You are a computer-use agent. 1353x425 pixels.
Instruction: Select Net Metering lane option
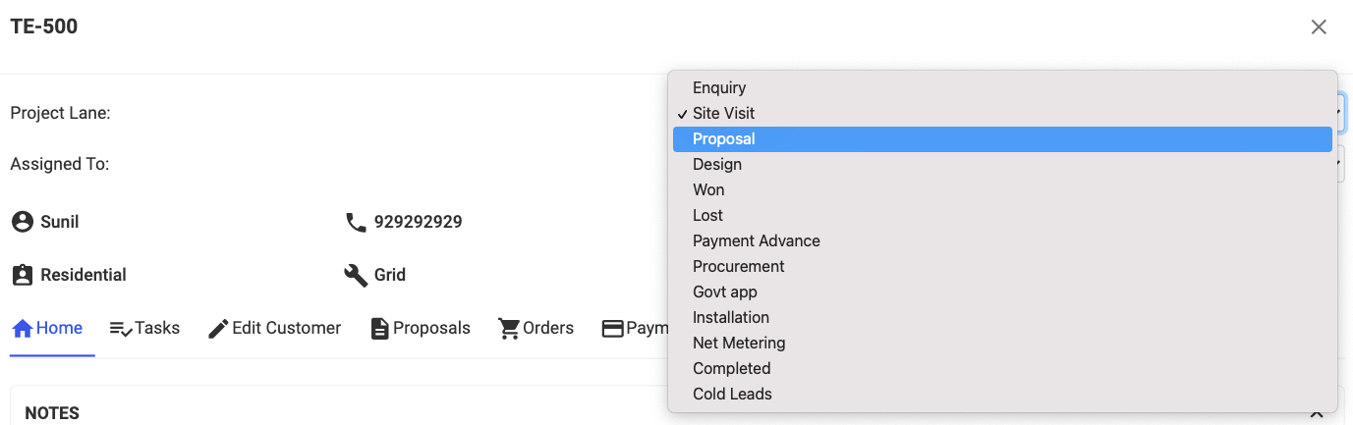[739, 344]
